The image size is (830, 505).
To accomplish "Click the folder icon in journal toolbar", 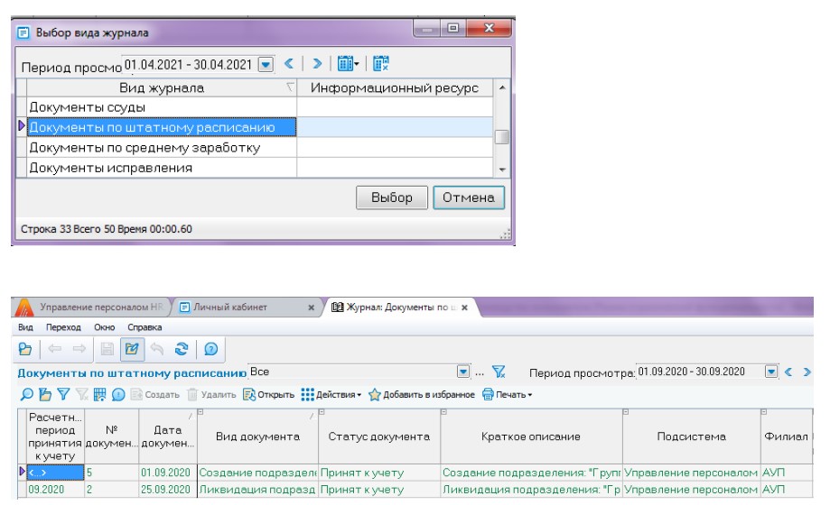I will point(45,394).
